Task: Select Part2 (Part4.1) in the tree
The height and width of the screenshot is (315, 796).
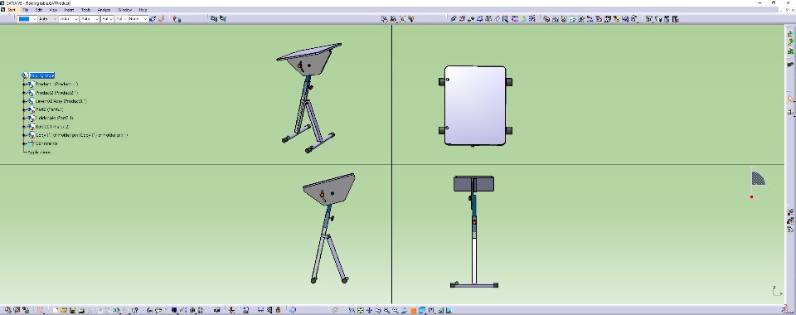Action: tap(49, 109)
